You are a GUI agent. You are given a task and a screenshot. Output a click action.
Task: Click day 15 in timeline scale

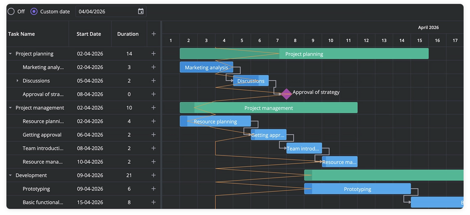[419, 40]
